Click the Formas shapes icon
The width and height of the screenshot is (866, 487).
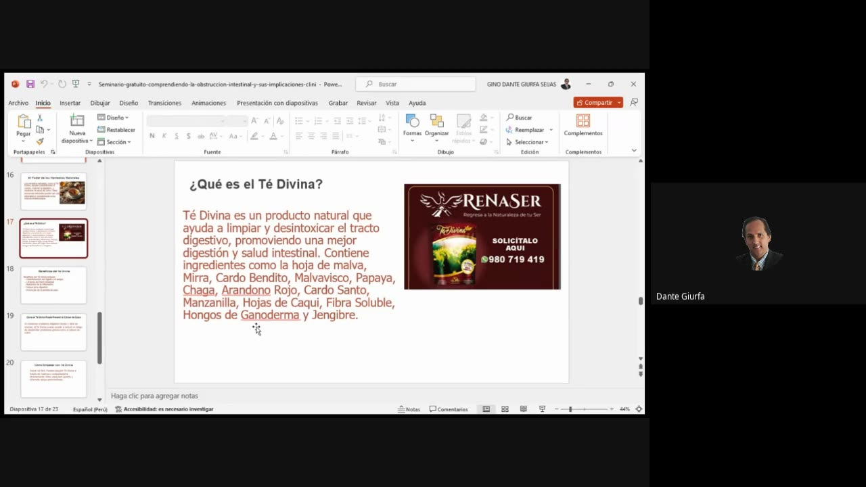tap(412, 121)
